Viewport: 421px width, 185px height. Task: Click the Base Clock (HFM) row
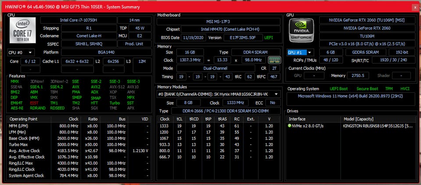click(79, 138)
